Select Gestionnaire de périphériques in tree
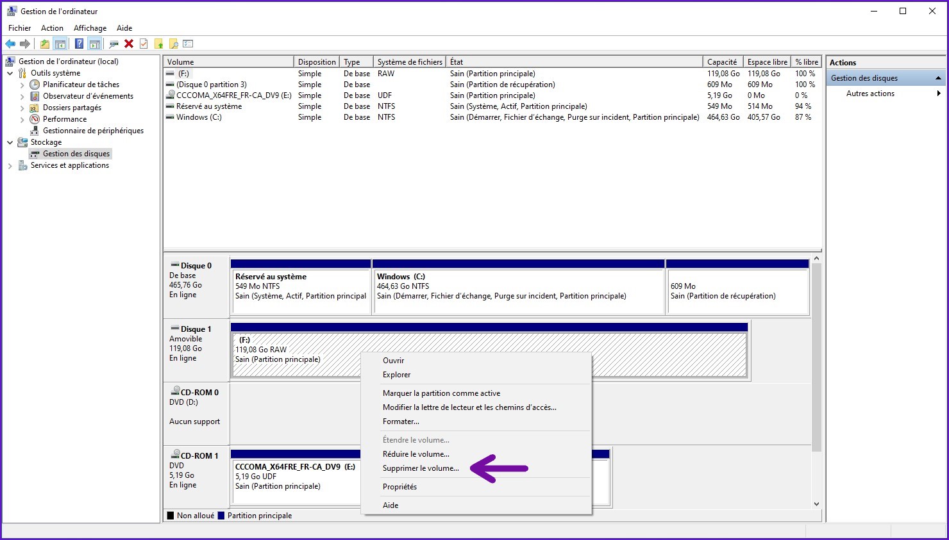This screenshot has width=949, height=540. 93,131
